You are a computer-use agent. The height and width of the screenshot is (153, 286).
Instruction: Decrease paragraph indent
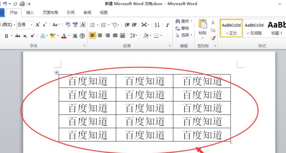127,25
